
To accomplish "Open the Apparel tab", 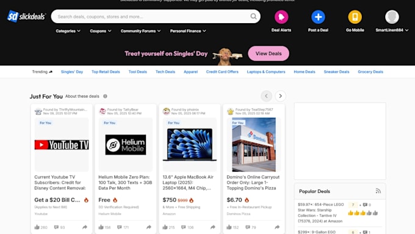I will coord(190,72).
